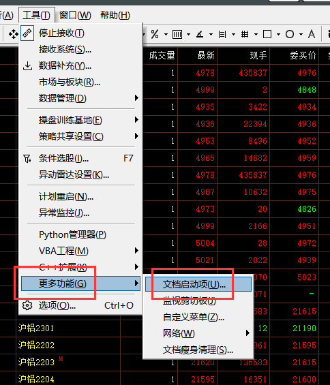Click the 最新 column header

pos(206,55)
